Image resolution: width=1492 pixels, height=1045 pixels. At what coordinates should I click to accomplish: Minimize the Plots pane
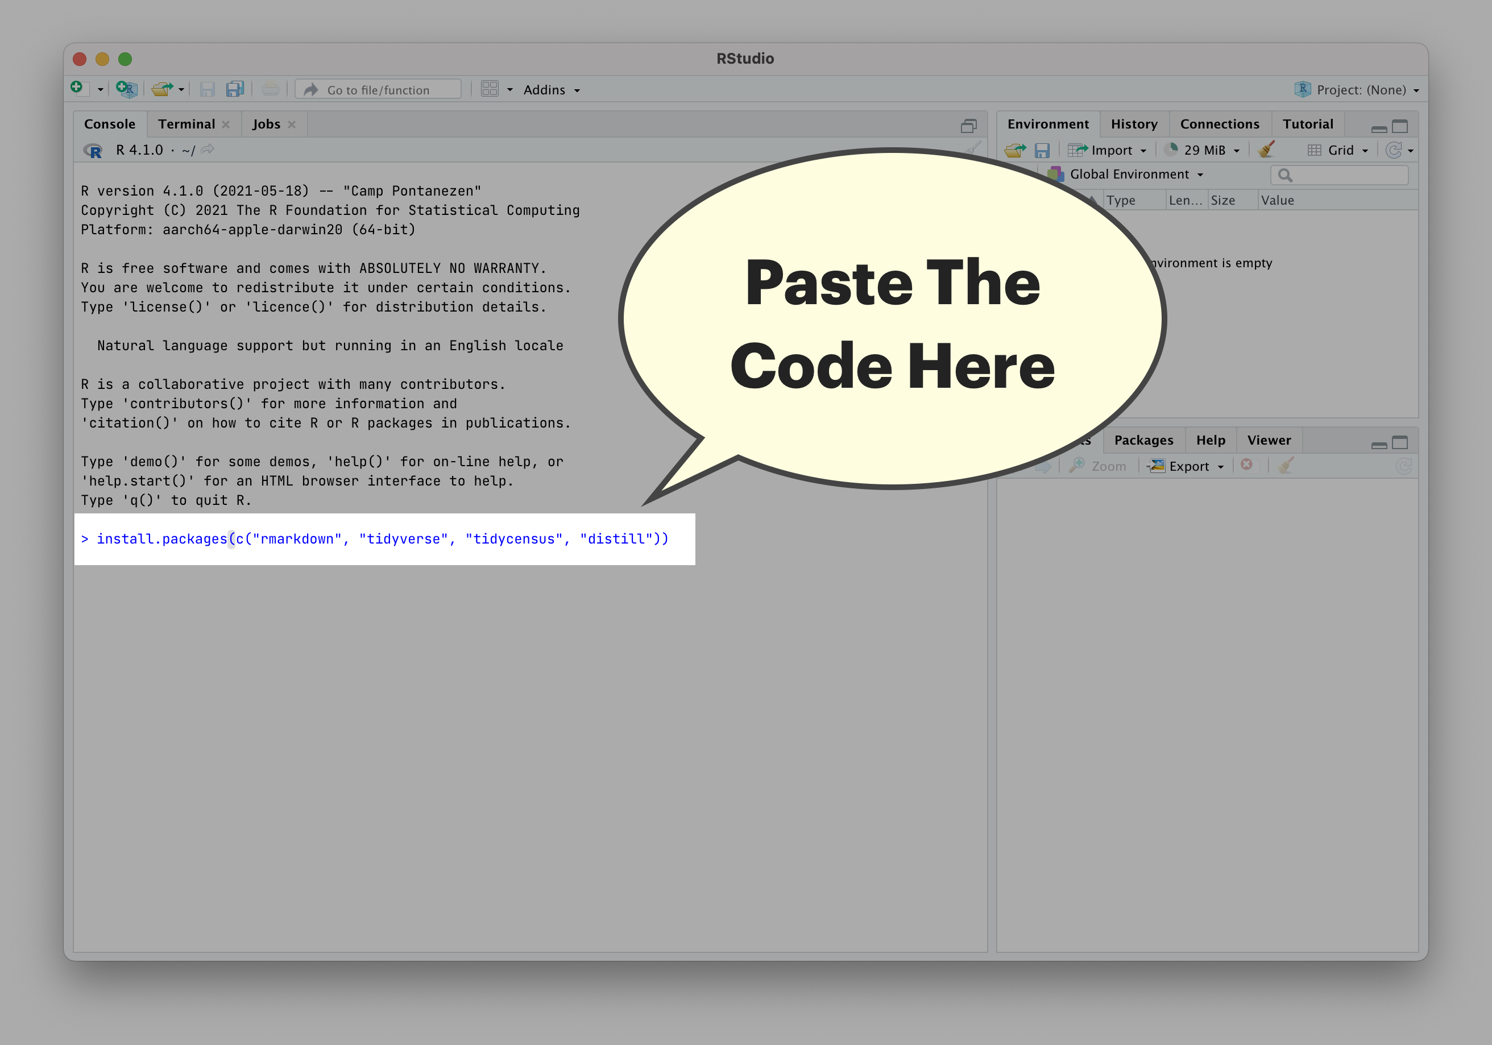(1379, 445)
